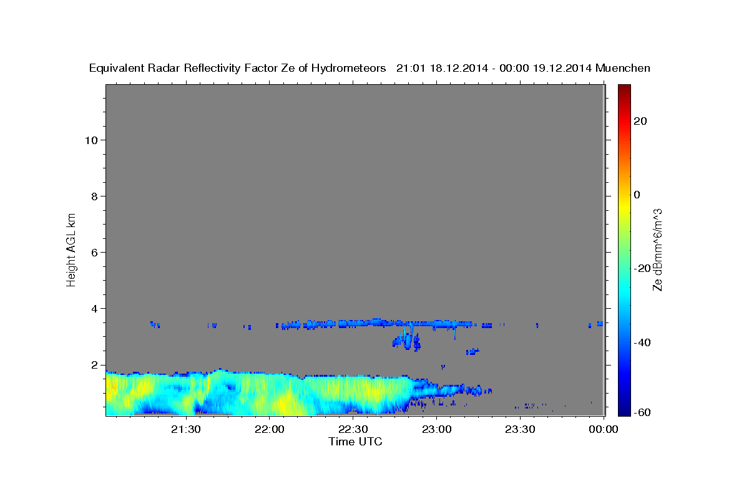Click the dark blue bottom of the colorbar
Viewport: 749px width, 499px height.
(624, 409)
